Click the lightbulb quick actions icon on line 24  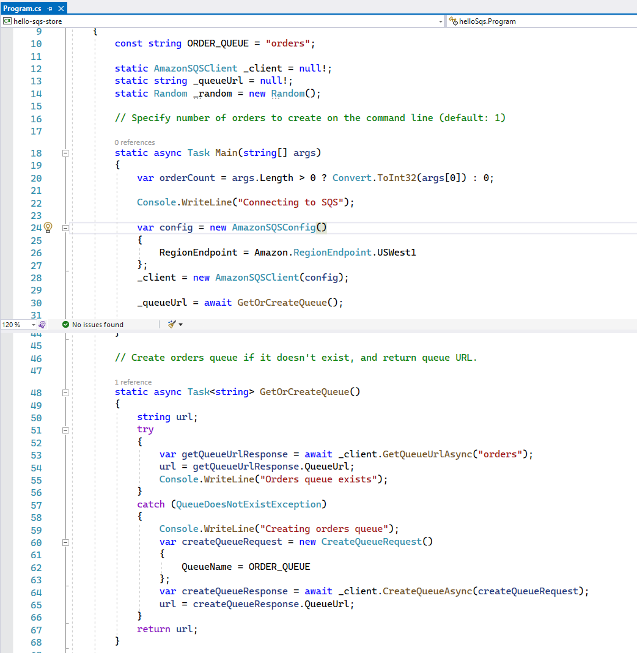click(x=48, y=227)
